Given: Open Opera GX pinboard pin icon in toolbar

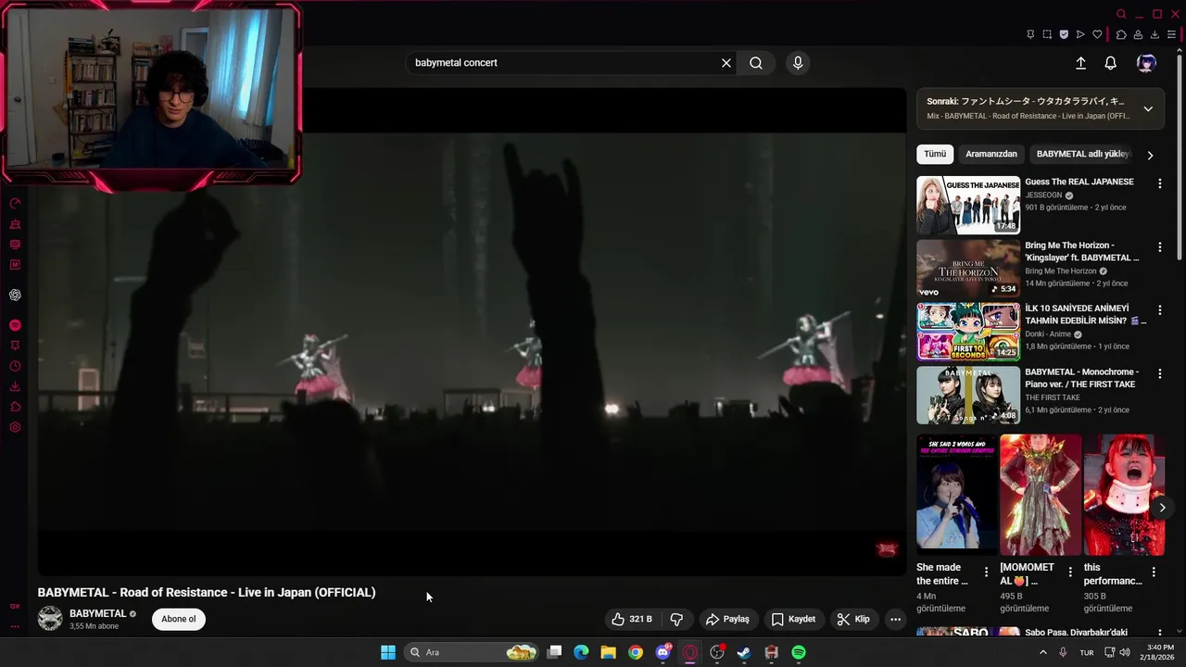Looking at the screenshot, I should click(1030, 34).
